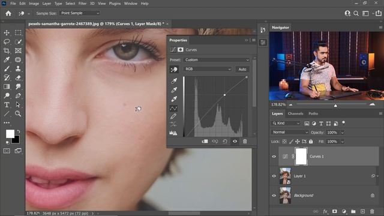
Task: Open the Fill value dropdown arrow
Action: pyautogui.click(x=343, y=142)
